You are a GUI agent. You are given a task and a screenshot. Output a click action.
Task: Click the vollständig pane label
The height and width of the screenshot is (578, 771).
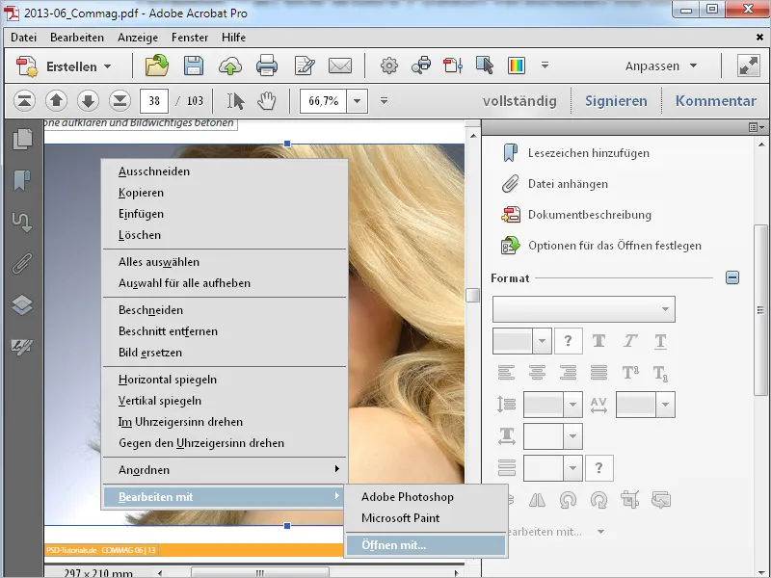pyautogui.click(x=519, y=101)
